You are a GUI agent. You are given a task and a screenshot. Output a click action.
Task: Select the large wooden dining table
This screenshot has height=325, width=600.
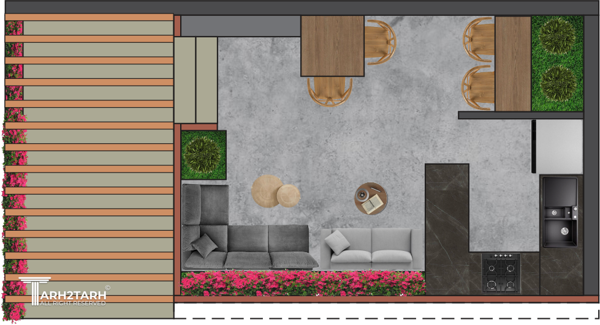tap(332, 46)
